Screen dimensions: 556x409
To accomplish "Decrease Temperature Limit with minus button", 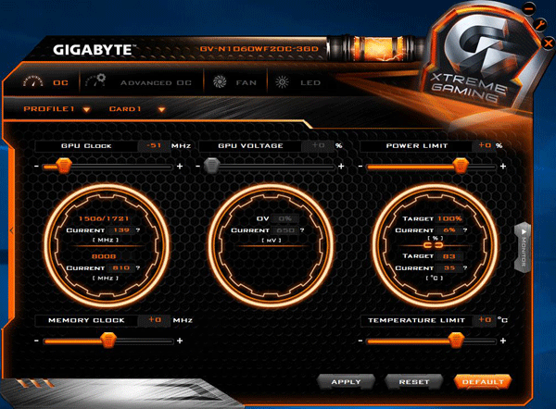I will click(x=360, y=341).
